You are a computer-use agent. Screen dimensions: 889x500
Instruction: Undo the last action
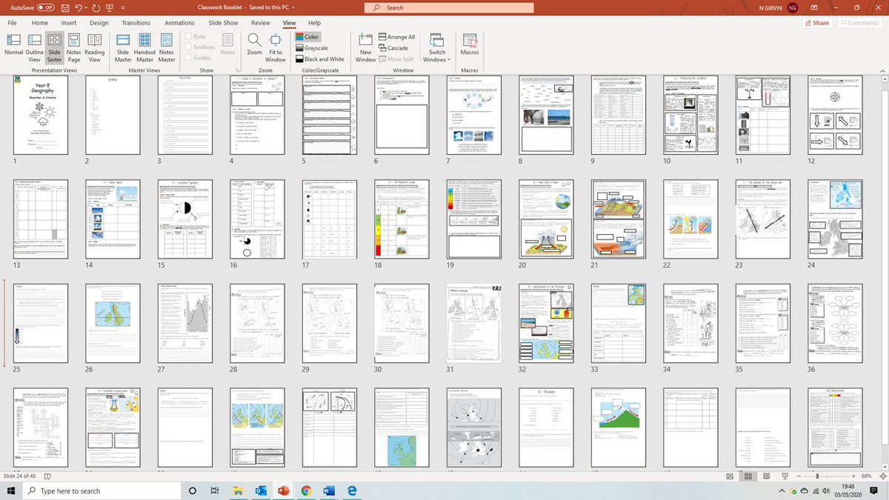point(78,7)
